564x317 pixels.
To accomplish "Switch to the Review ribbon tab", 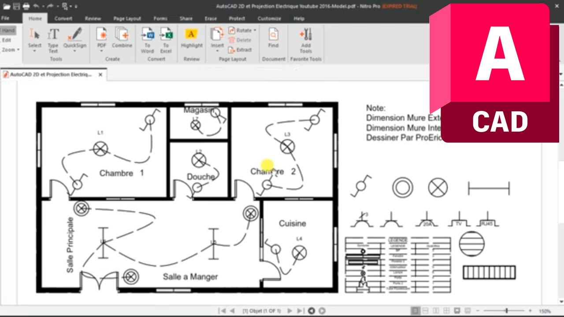I will [x=93, y=18].
